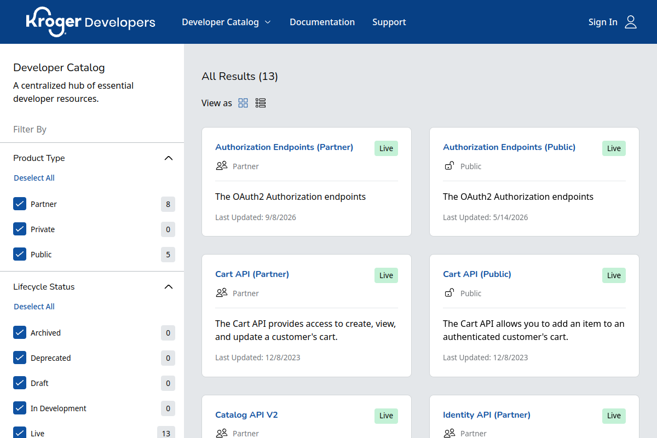Viewport: 657px width, 438px height.
Task: Click lock icon on Authorization Endpoints (Public) card
Action: (x=449, y=166)
